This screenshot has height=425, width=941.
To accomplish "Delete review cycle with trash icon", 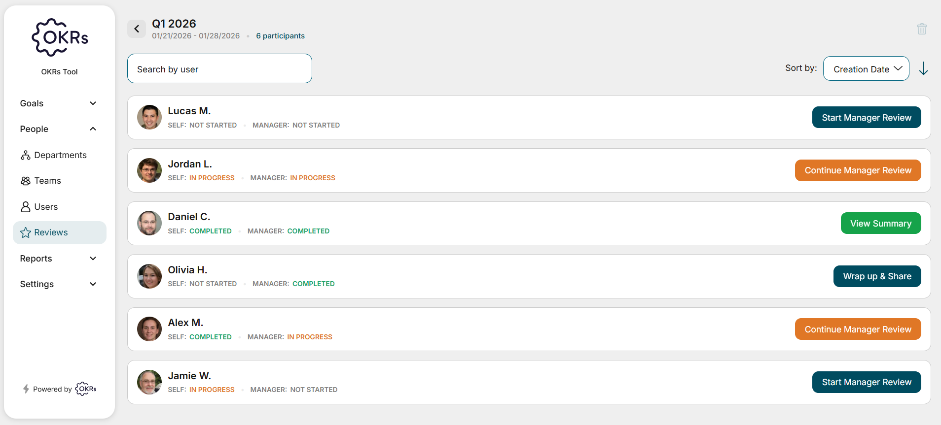I will click(x=921, y=29).
